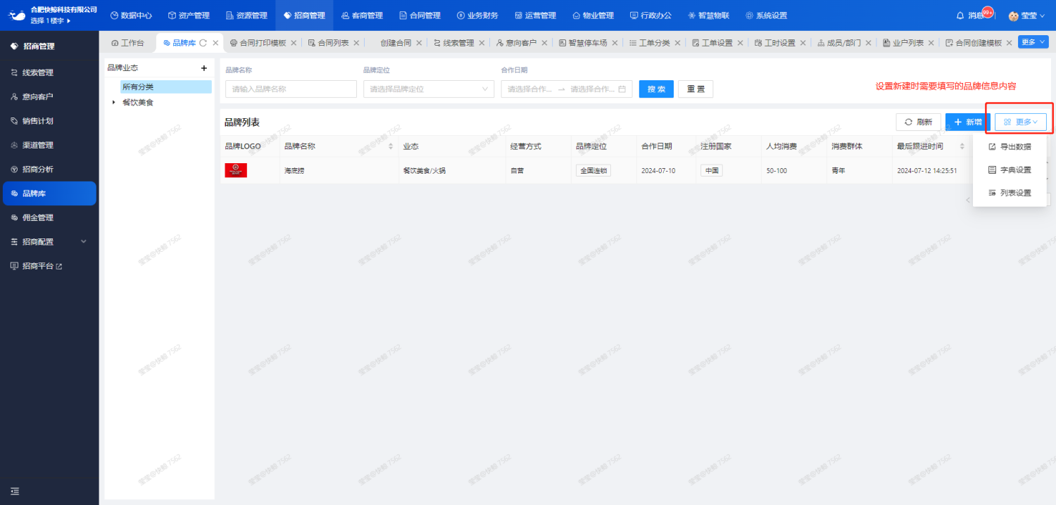This screenshot has width=1056, height=505.
Task: Click refresh icon on the 品牌库 tab
Action: click(x=203, y=43)
